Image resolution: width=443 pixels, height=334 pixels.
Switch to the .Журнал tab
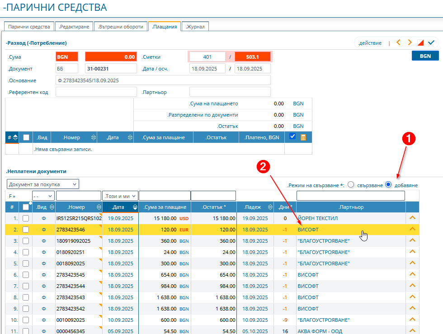195,27
